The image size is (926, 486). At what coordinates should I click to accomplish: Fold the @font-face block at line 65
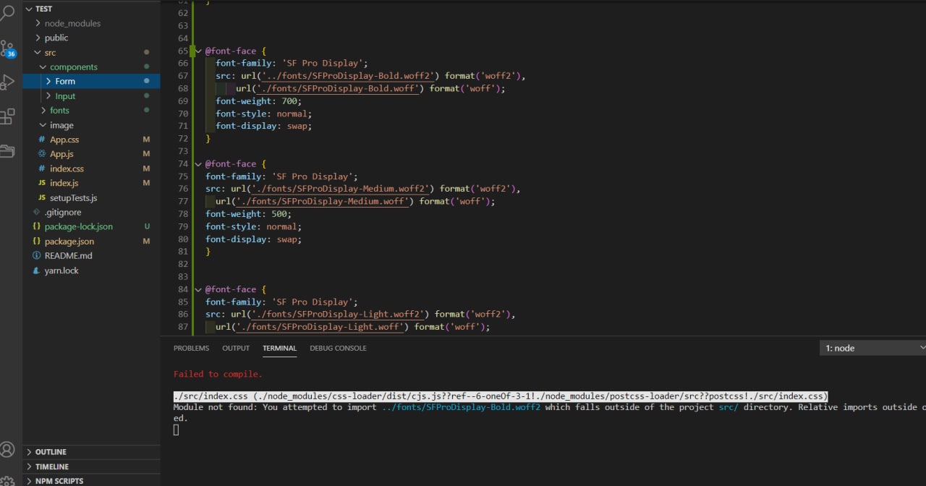(x=198, y=51)
